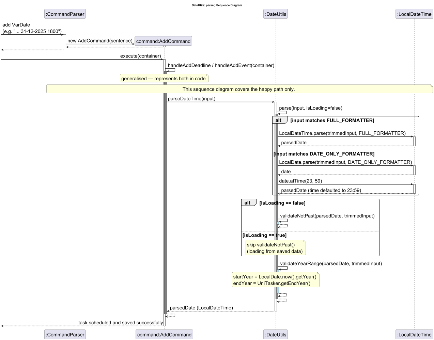Select the :CommandParser lifeline header
This screenshot has height=340, width=434.
point(65,14)
